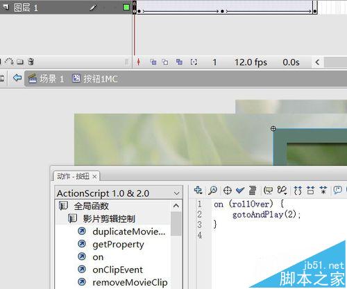347x289 pixels.
Task: Open Modify Onion Markers menu
Action: point(194,62)
